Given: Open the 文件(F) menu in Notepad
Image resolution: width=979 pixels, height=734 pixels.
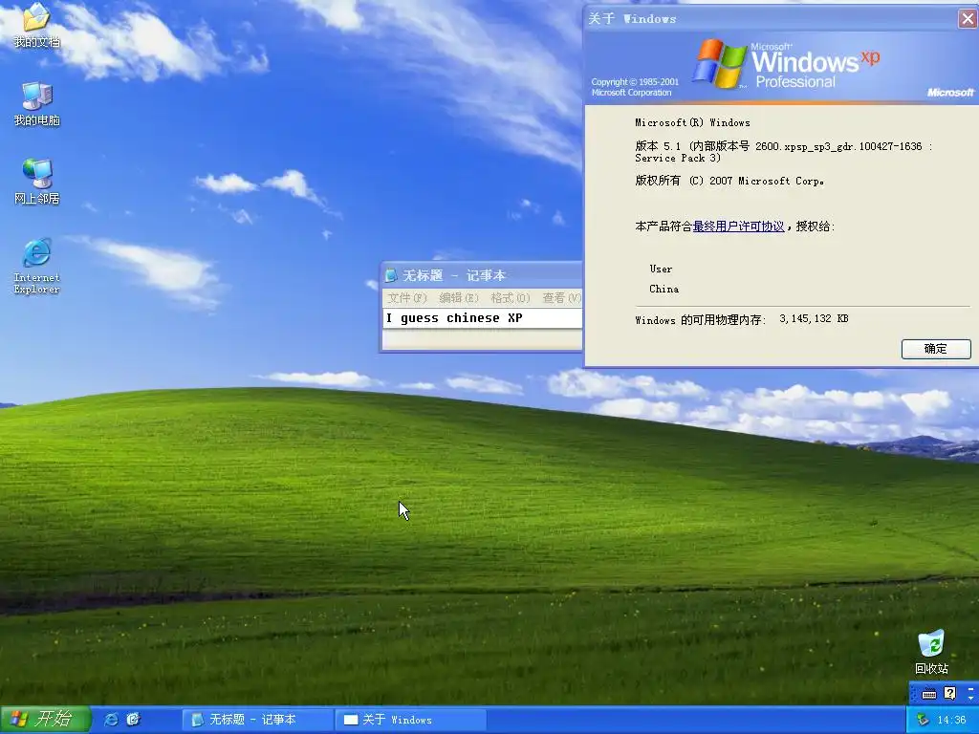Looking at the screenshot, I should coord(406,298).
